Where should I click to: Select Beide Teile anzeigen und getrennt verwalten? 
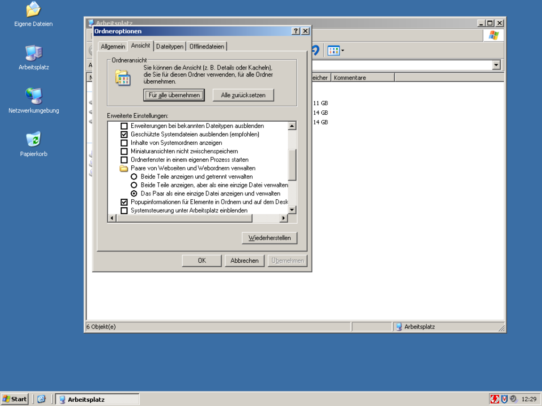(x=134, y=177)
